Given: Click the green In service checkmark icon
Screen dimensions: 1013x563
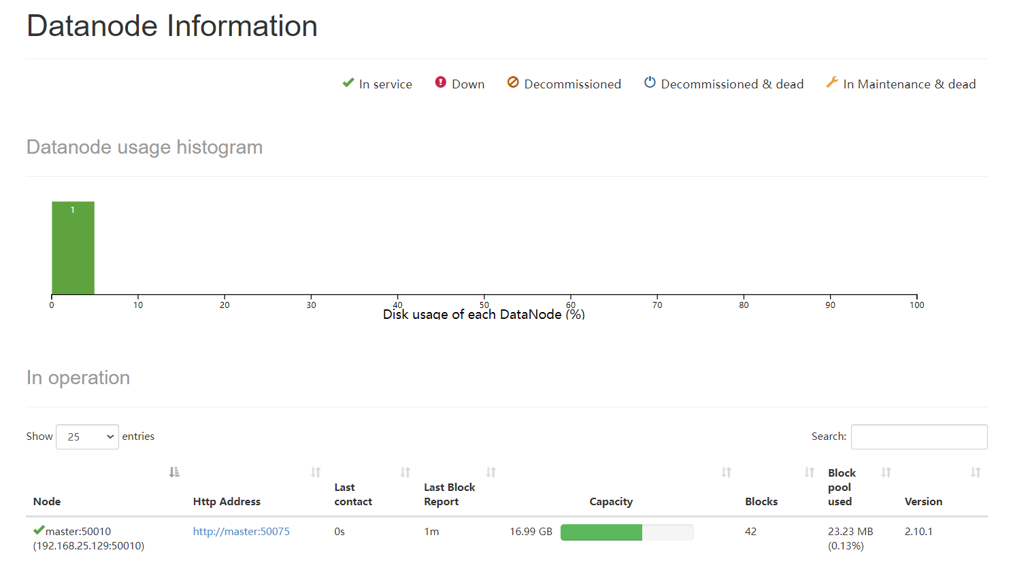Looking at the screenshot, I should point(348,83).
